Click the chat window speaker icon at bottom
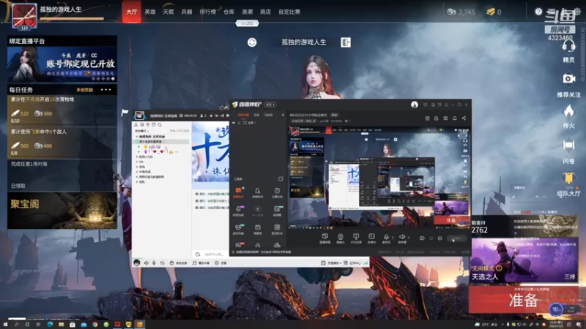The image size is (586, 329). (x=146, y=262)
